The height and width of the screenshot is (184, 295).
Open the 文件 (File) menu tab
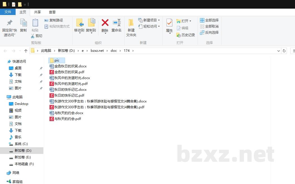(8, 12)
